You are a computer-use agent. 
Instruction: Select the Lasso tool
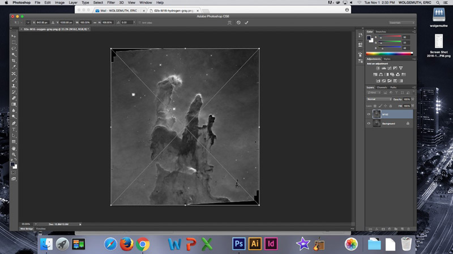point(14,48)
